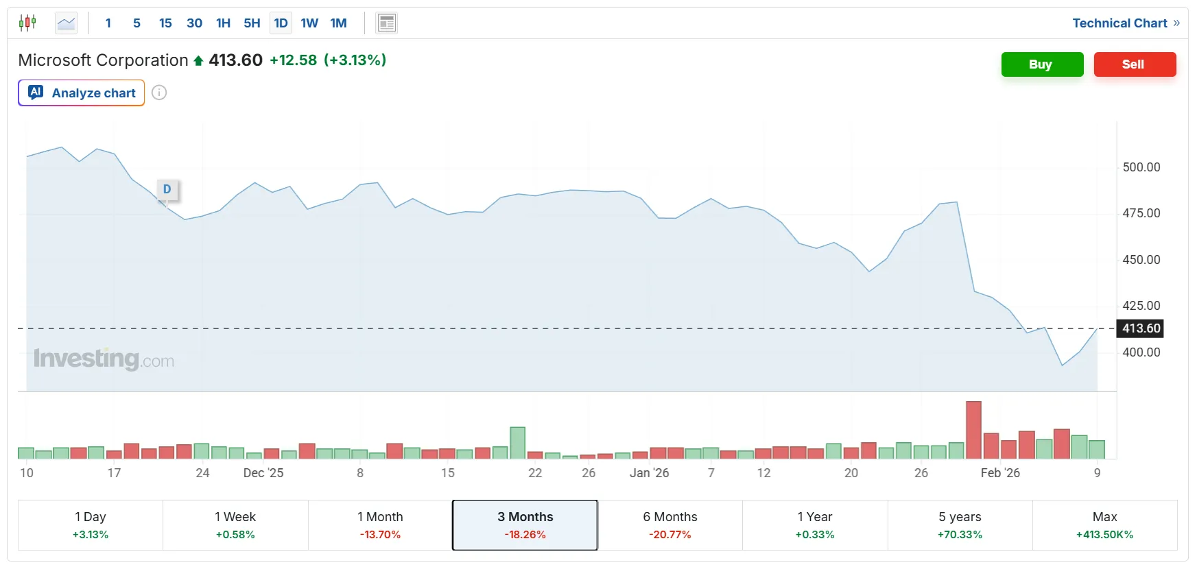Viewport: 1197px width, 567px height.
Task: Select the Max range tab
Action: click(x=1104, y=524)
